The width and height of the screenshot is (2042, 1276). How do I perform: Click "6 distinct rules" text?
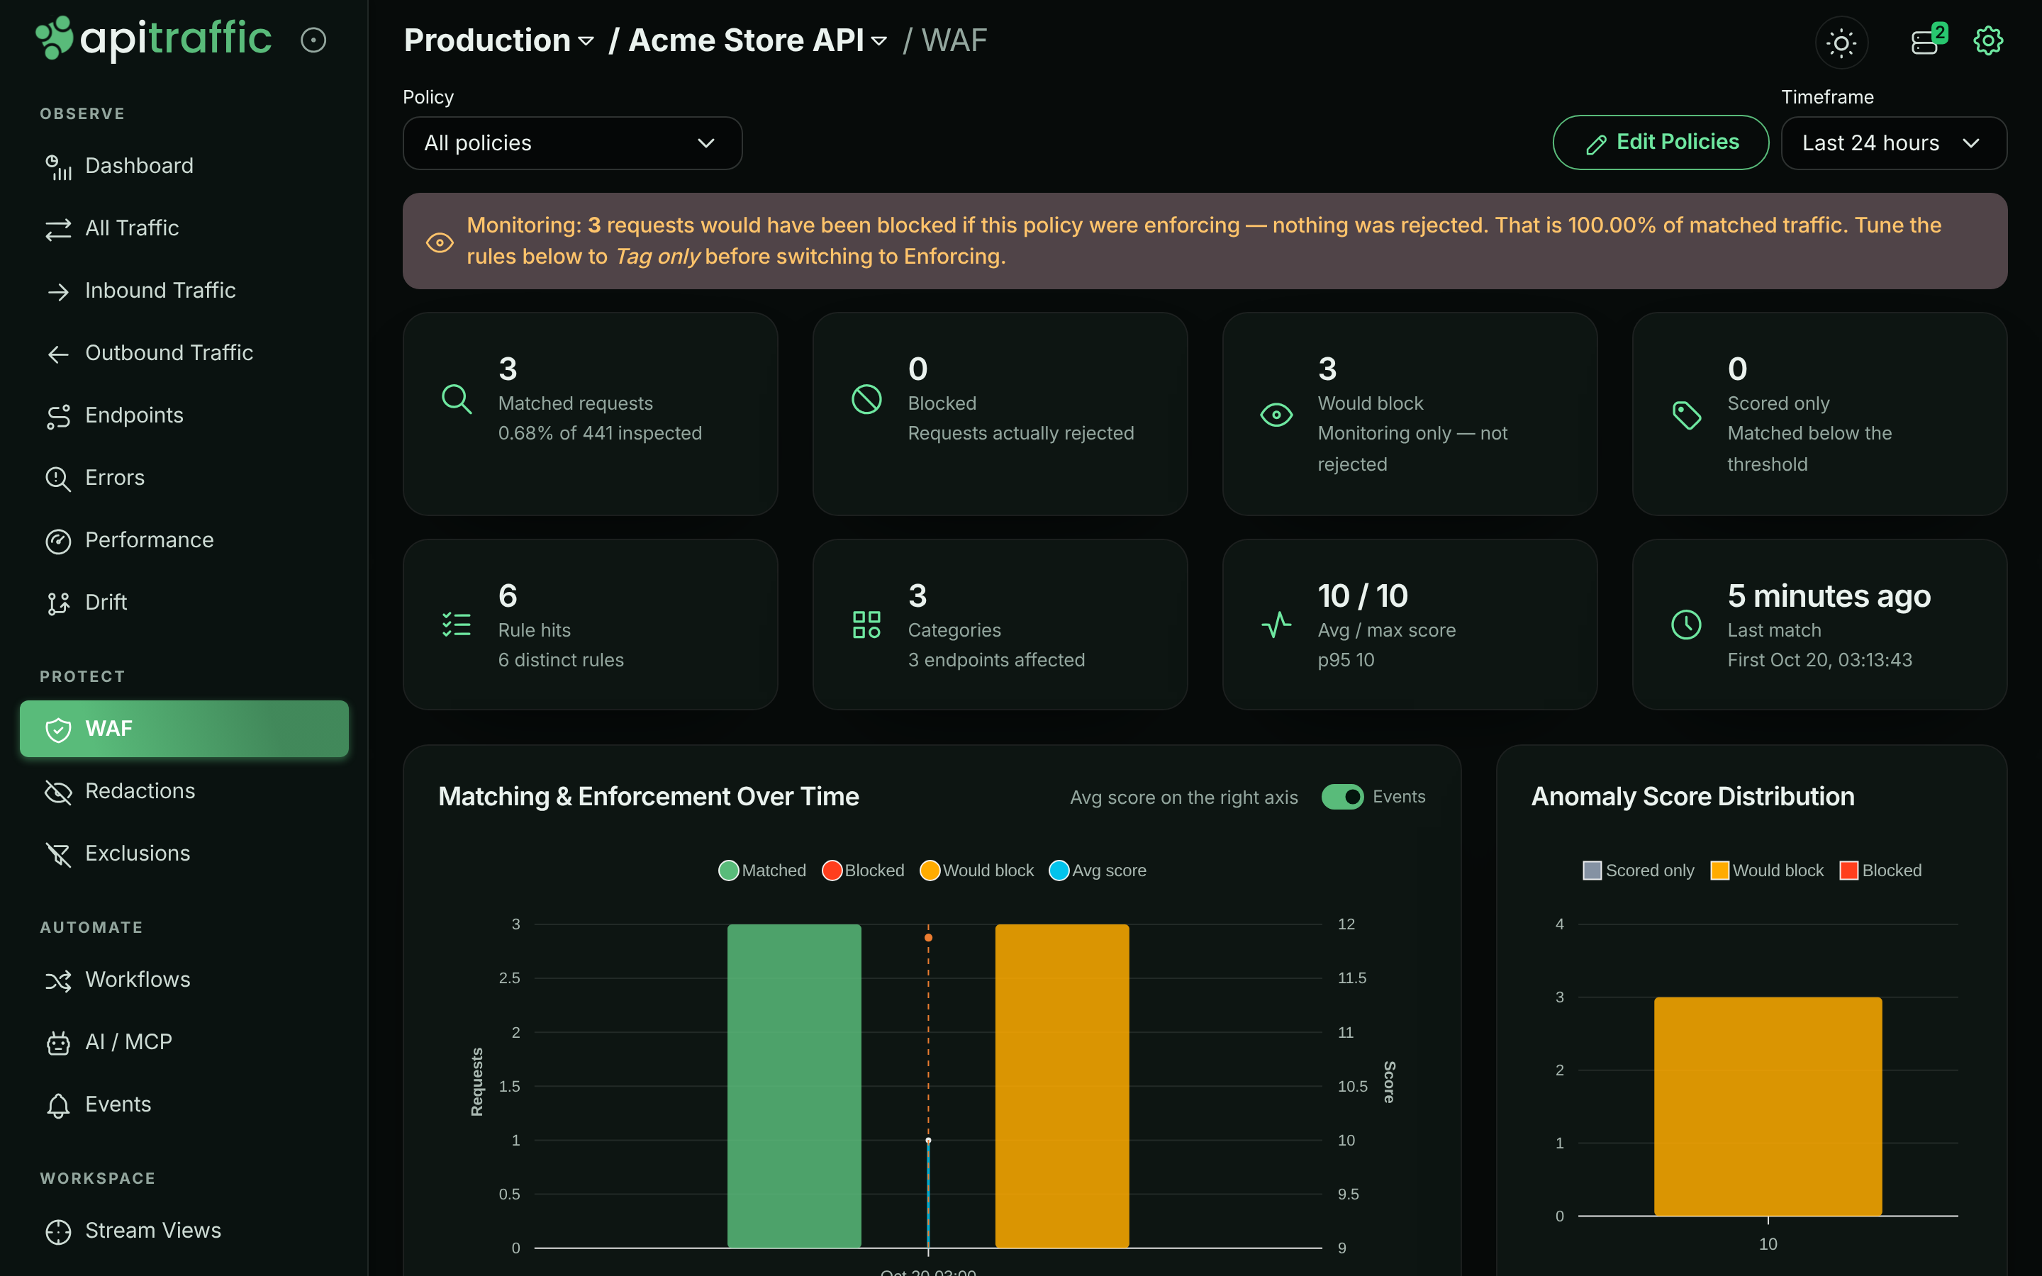[x=560, y=660]
